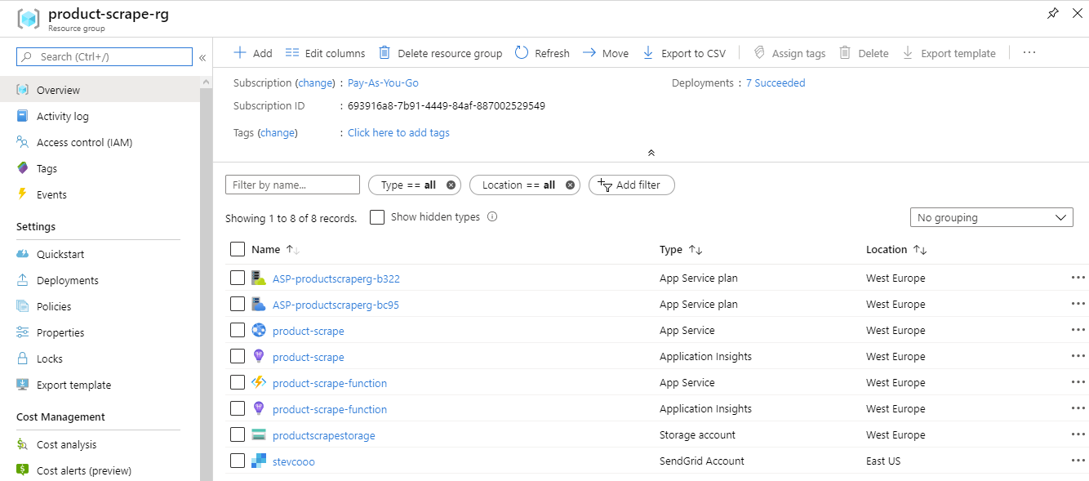Viewport: 1089px width, 481px height.
Task: Open the stevcooo SendGrid link
Action: 294,461
